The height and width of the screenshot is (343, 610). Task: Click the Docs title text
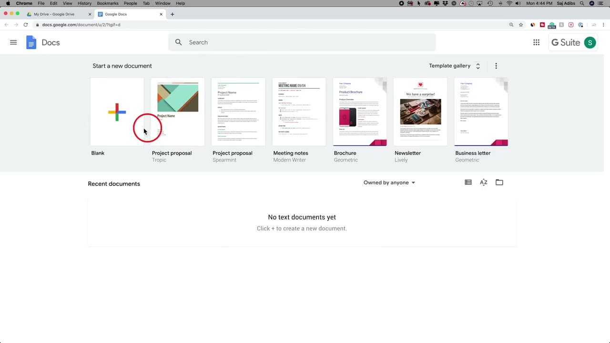(x=51, y=42)
